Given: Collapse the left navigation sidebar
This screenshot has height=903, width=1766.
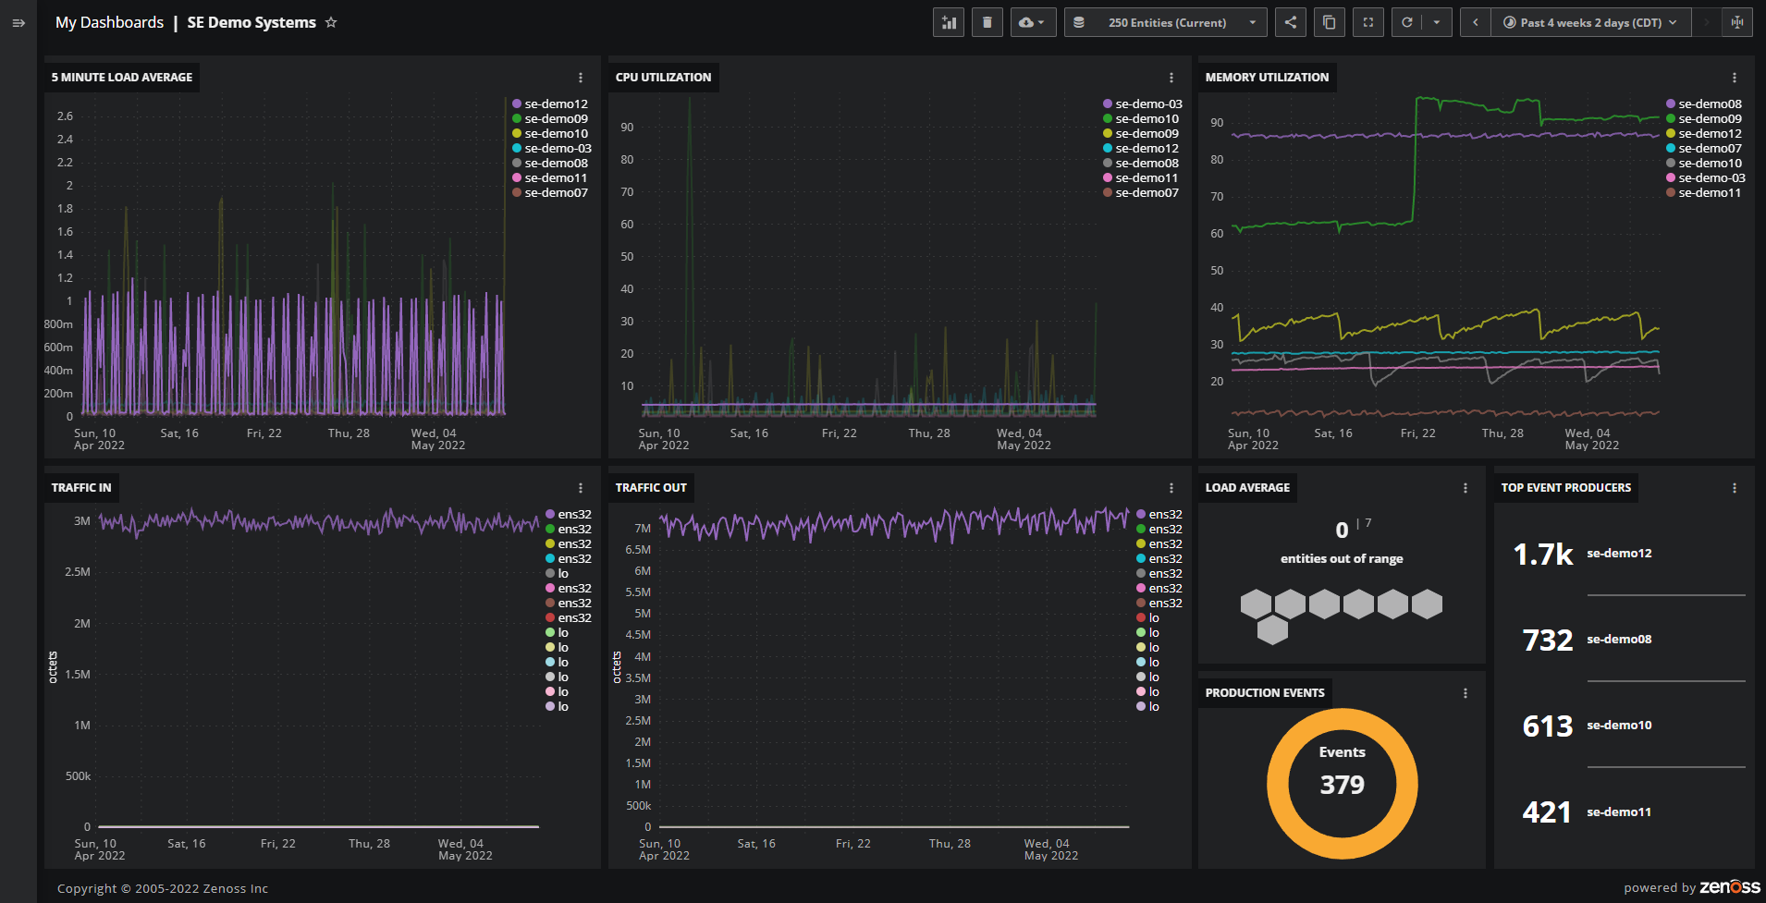Looking at the screenshot, I should 17,22.
